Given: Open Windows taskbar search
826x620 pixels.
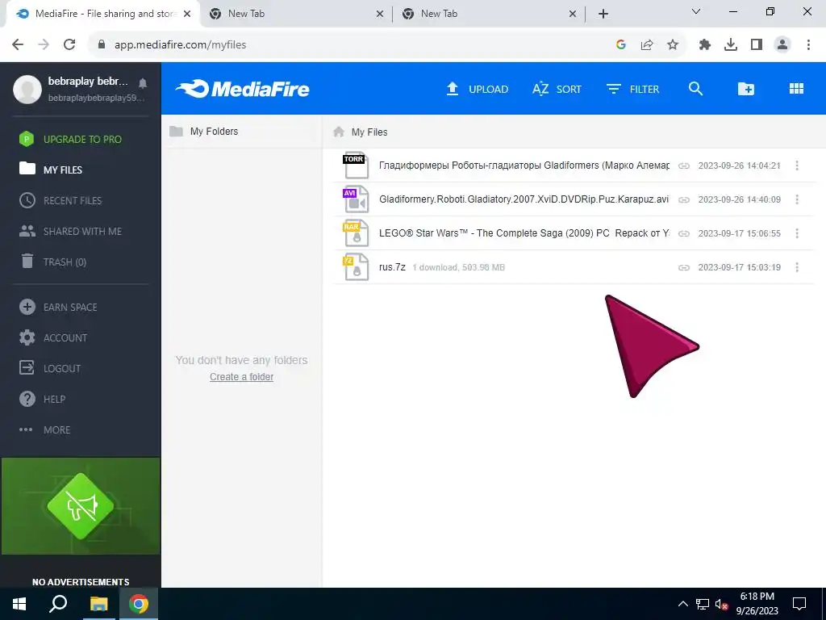Looking at the screenshot, I should coord(58,604).
